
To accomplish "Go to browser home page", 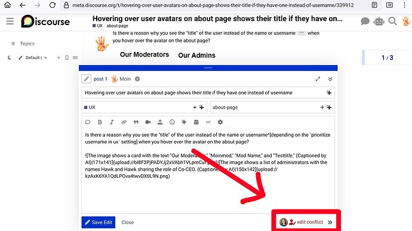I will 8,5.
